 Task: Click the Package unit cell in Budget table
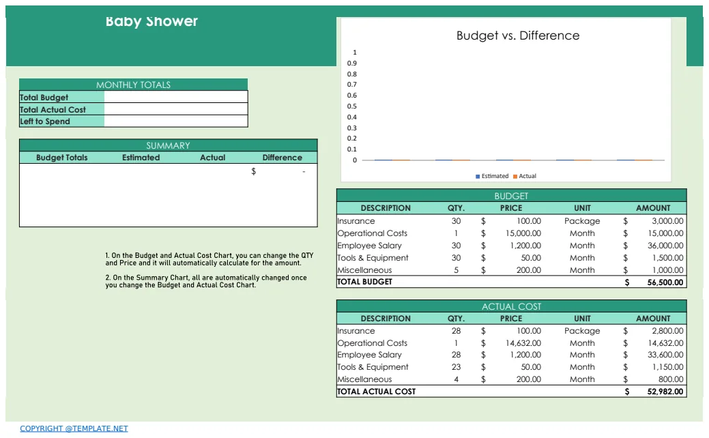click(x=582, y=221)
